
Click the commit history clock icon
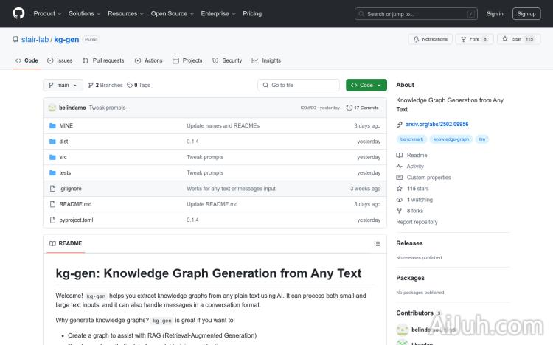click(349, 108)
